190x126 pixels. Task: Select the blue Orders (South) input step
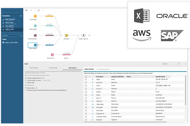35,45
